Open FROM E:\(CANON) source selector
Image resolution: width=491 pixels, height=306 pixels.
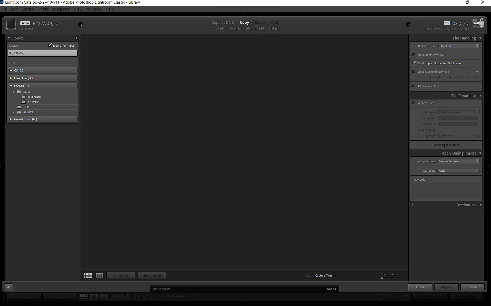[45, 23]
